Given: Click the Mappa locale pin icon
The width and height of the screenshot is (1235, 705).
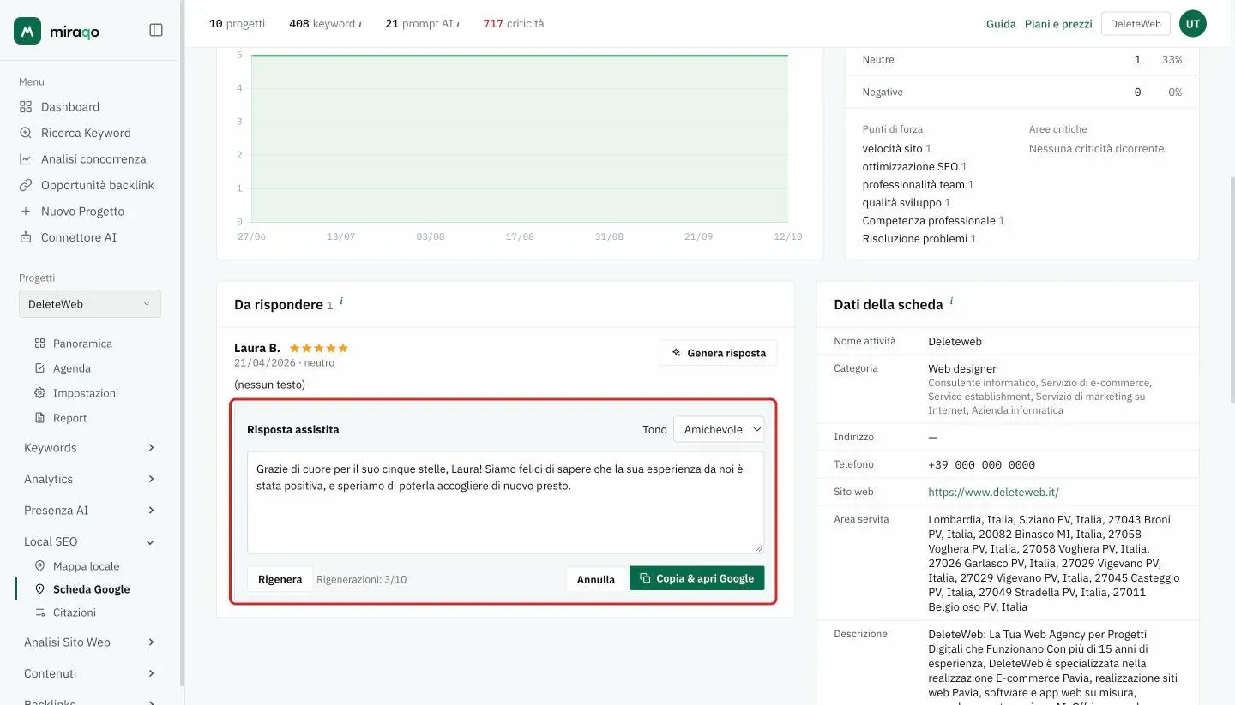Looking at the screenshot, I should coord(39,566).
